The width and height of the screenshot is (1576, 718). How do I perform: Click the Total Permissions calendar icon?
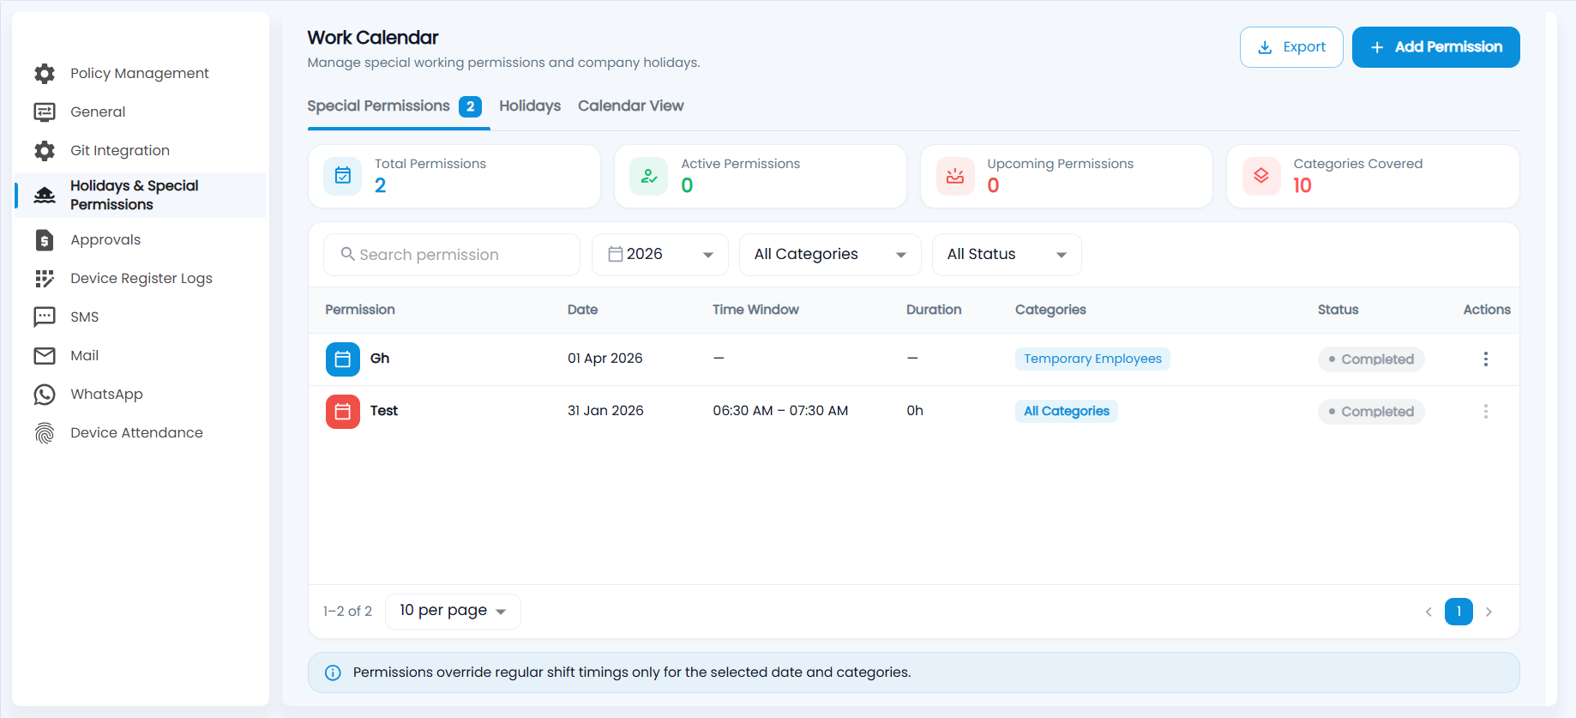tap(343, 176)
